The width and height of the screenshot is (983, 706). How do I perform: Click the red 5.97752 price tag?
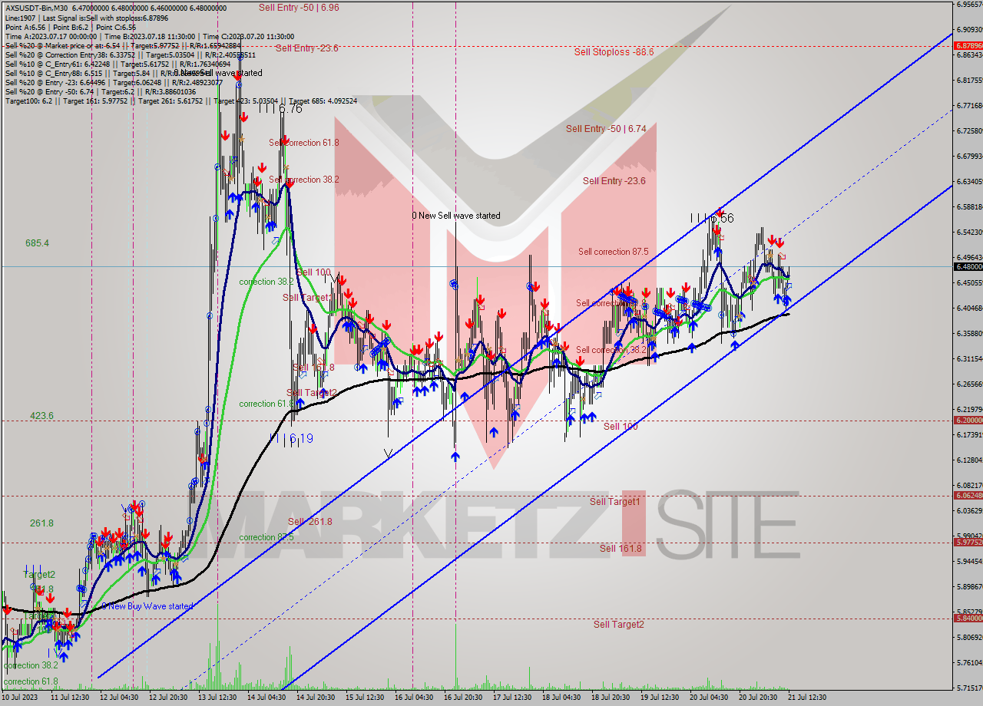point(968,542)
